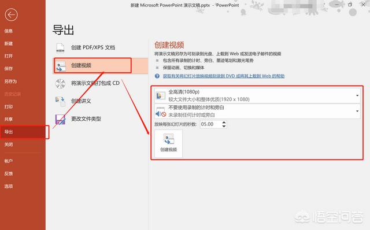Open the 共享 backstage tab

click(x=9, y=119)
